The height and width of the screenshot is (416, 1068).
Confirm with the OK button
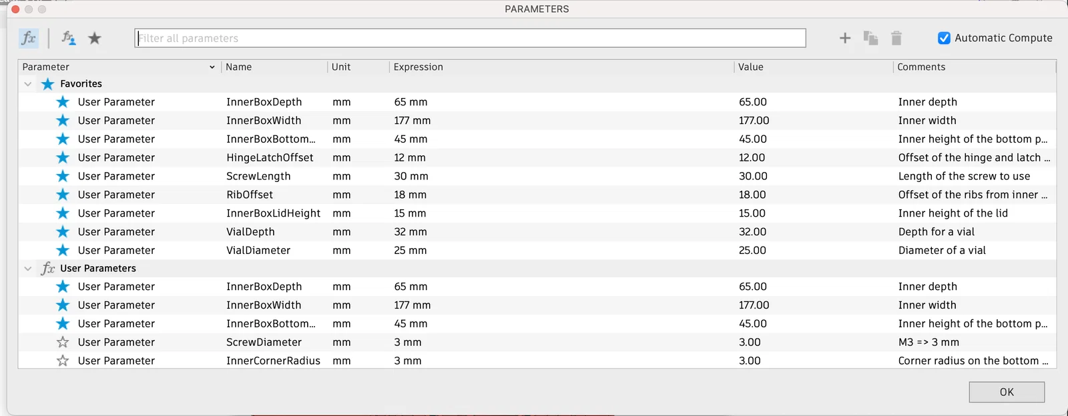pos(1007,392)
